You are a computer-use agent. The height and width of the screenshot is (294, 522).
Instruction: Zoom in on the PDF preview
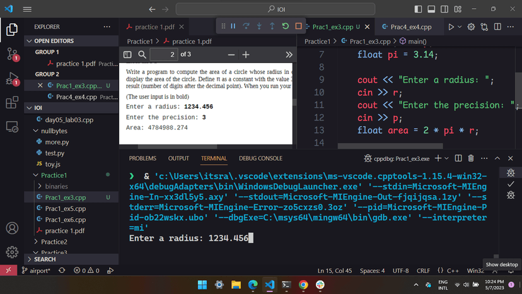(246, 55)
